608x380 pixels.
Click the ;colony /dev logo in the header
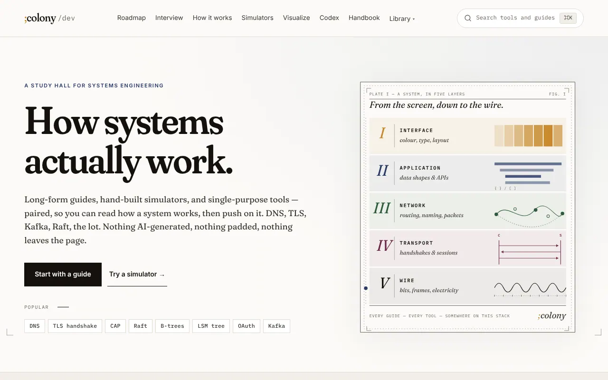tap(50, 19)
